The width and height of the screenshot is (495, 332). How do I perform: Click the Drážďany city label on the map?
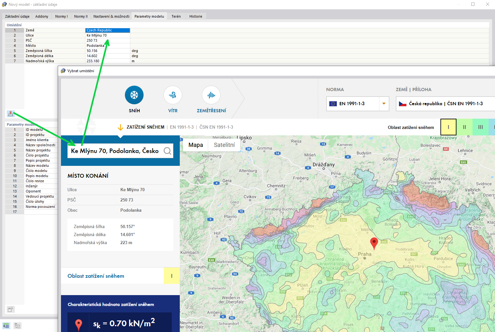(x=324, y=165)
